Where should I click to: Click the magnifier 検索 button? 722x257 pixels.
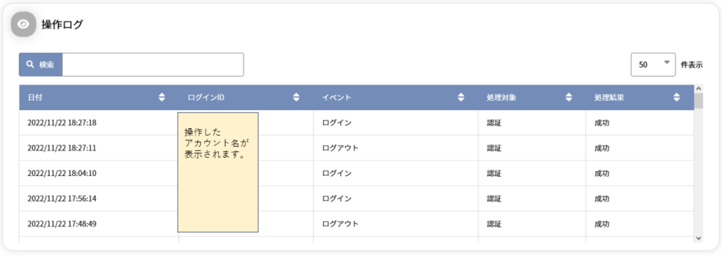pyautogui.click(x=40, y=65)
